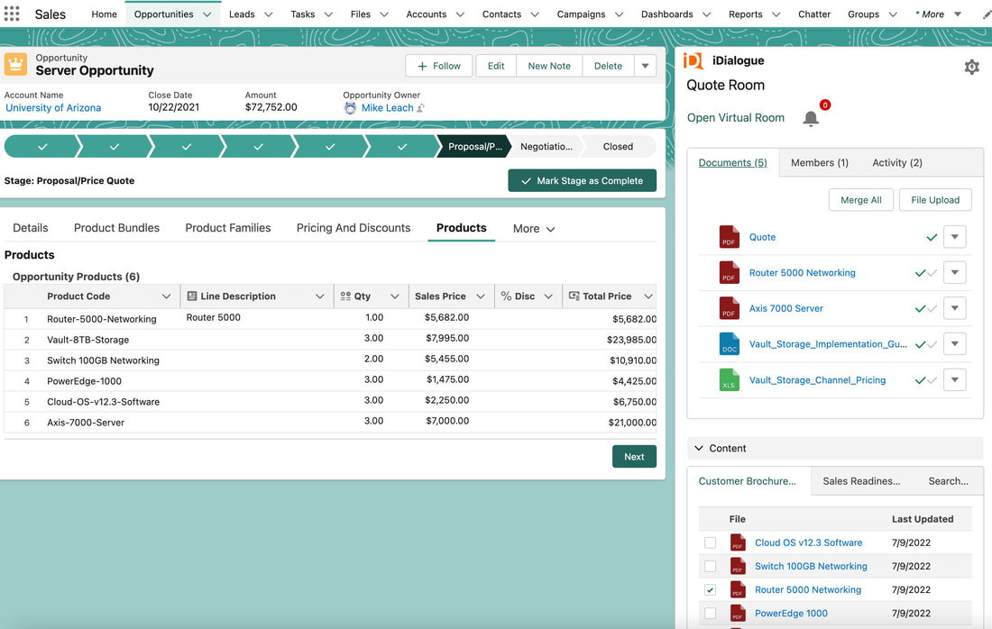The height and width of the screenshot is (629, 992).
Task: Click the green checkmark on the Quote row
Action: coord(932,238)
